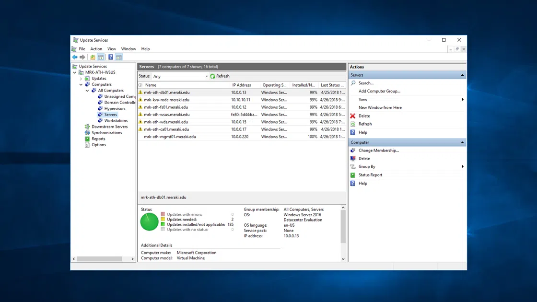The height and width of the screenshot is (302, 537).
Task: Expand the Updates node in the tree
Action: [x=81, y=79]
